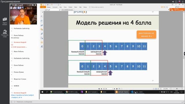This screenshot has width=185, height=104.
Task: Open the yandex.ru/tutor link in chat
Action: [23, 96]
